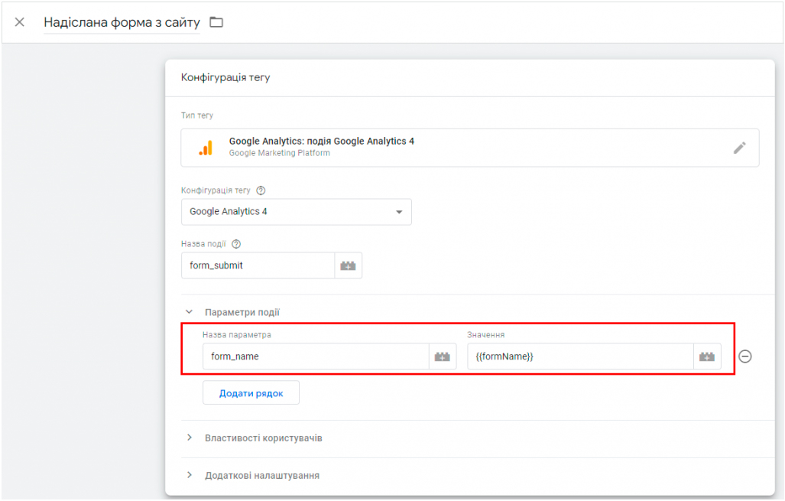Close the tag editor with the X icon
The width and height of the screenshot is (785, 501).
click(x=20, y=22)
